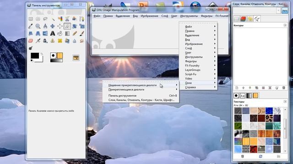The image size is (293, 164).
Task: Click the active brush preview in toolbox
Action: 53,56
